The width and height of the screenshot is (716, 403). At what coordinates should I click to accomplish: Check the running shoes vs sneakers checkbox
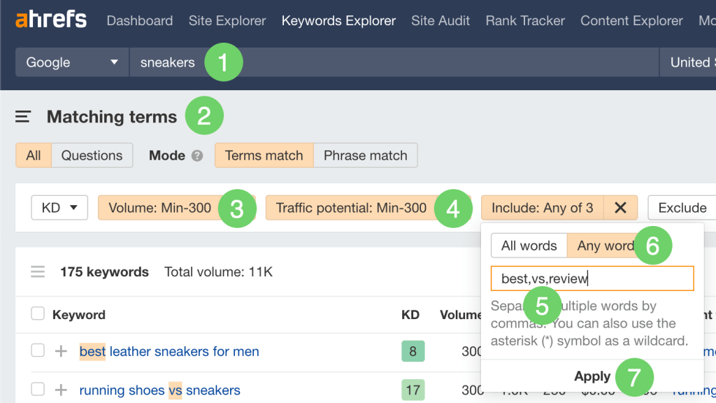(x=38, y=390)
